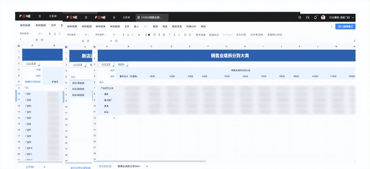
Task: Apply bold formatting from the toolbar
Action: point(123,35)
